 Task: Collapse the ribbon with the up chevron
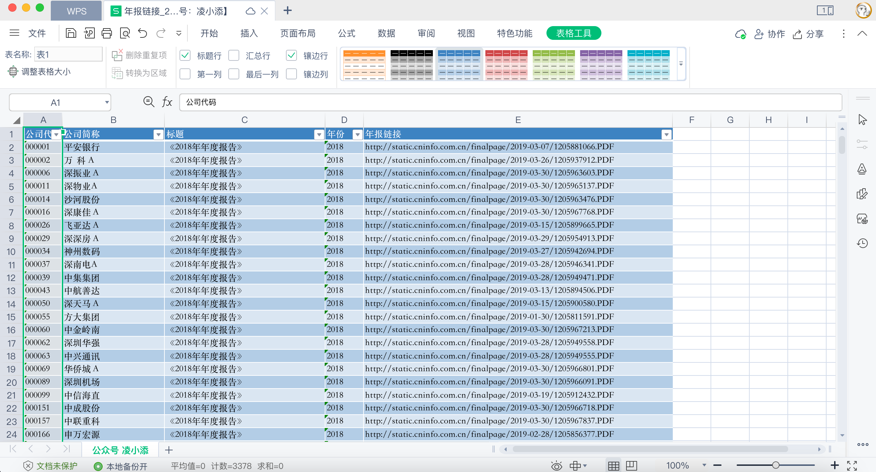862,34
